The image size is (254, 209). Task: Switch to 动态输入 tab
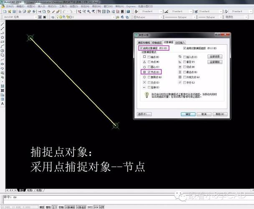tap(180, 43)
